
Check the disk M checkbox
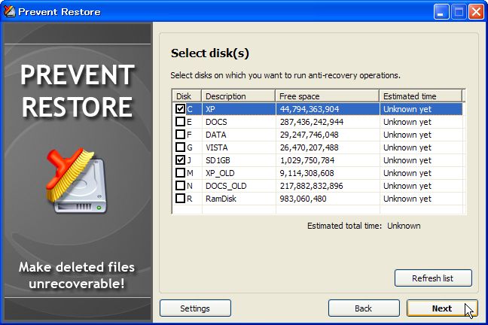point(180,172)
